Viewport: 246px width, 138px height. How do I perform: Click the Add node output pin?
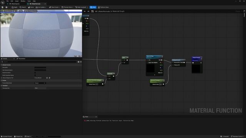click(x=127, y=60)
